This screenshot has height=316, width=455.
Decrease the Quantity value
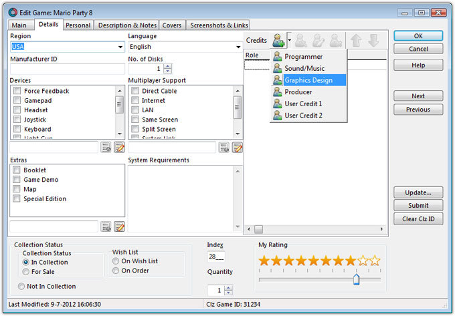(x=228, y=293)
